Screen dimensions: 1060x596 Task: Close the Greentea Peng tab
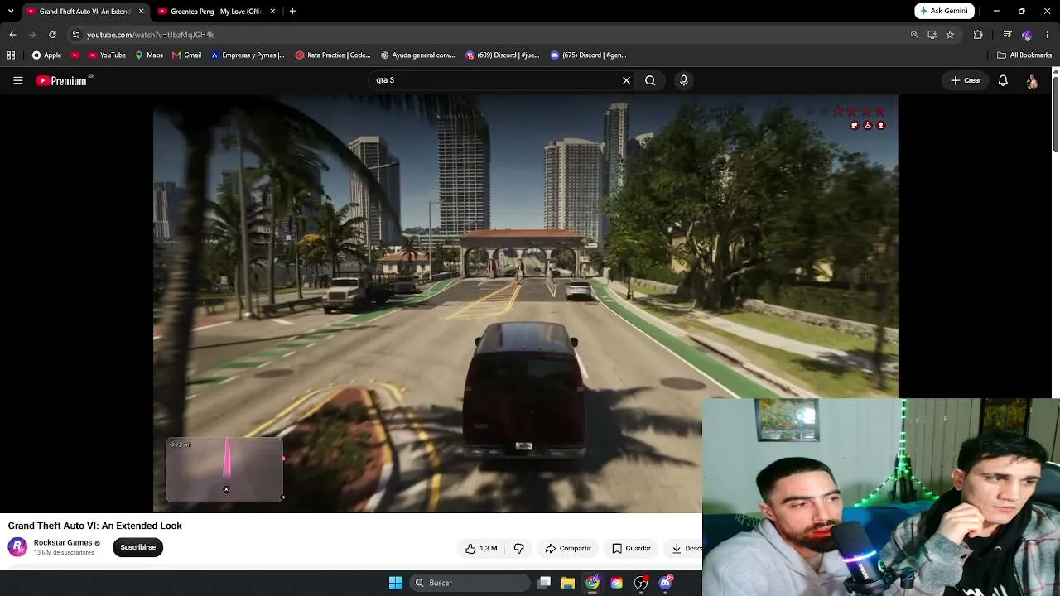point(272,12)
